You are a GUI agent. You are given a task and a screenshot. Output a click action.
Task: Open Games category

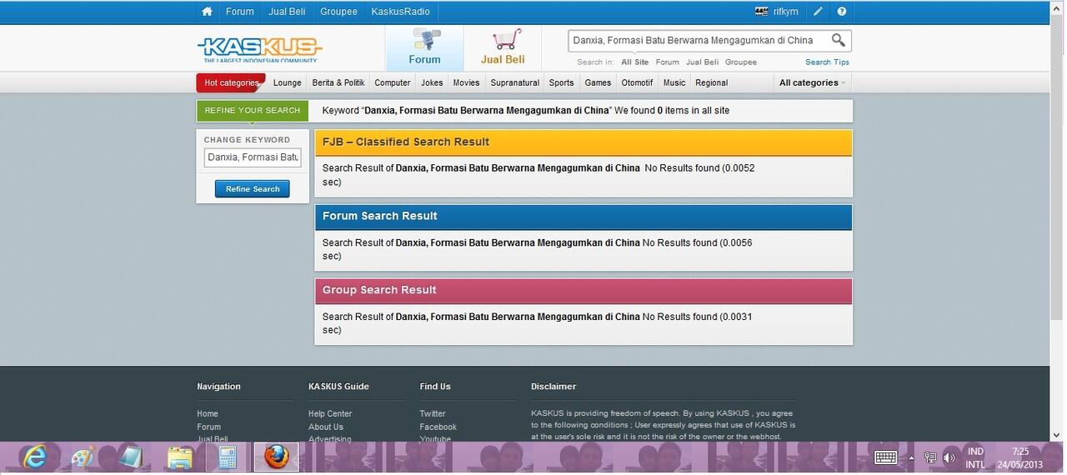[x=598, y=82]
